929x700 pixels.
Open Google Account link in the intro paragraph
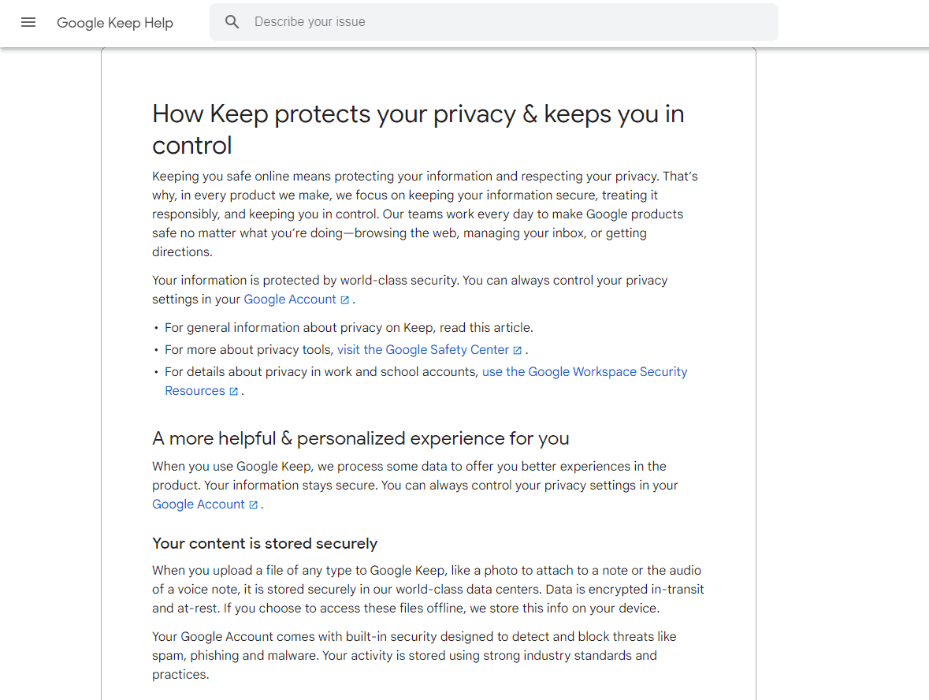[x=290, y=300]
